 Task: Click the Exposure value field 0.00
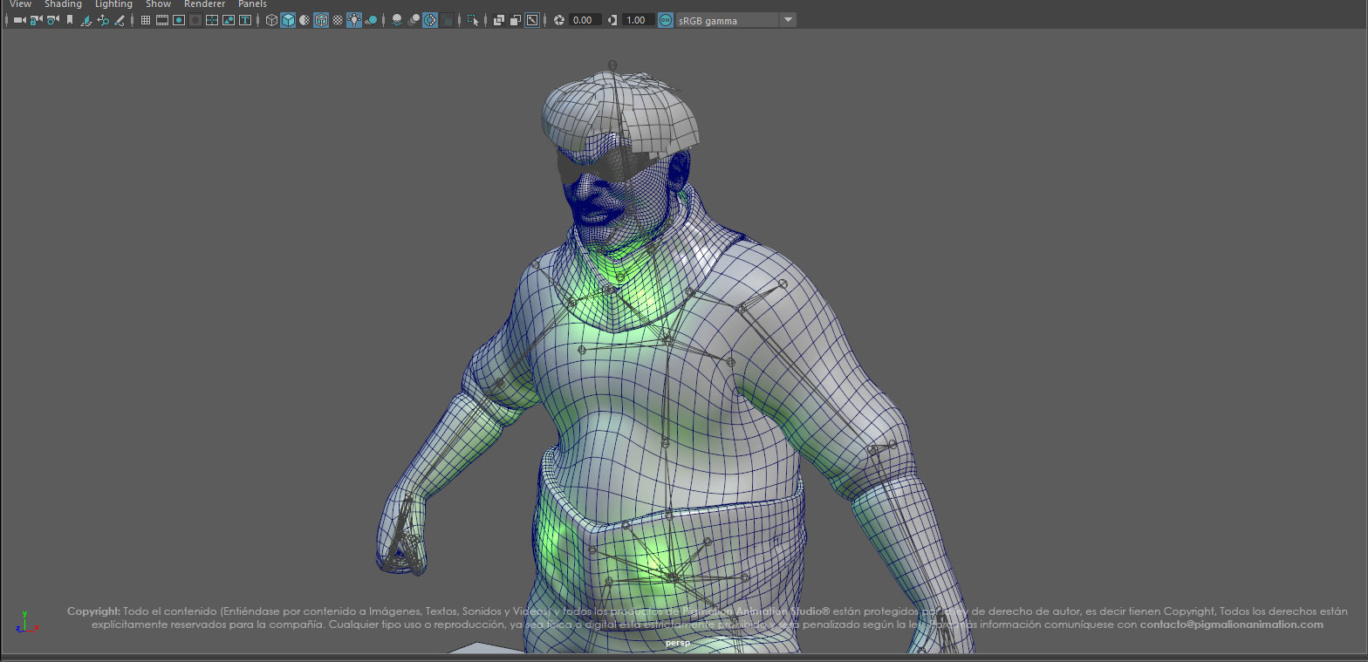[x=585, y=20]
